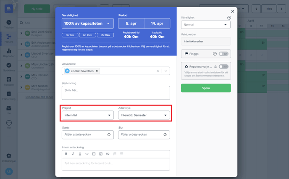
Task: Toggle the Flagga switch on
Action: pos(223,54)
